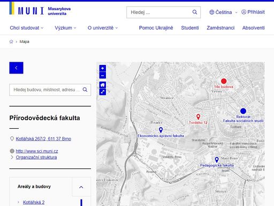Viewport: 274px width, 206px height.
Task: Open the Kotlářská 2 building link
Action: tap(34, 202)
